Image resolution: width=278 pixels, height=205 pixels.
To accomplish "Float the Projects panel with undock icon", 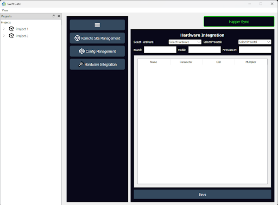I will (54, 16).
